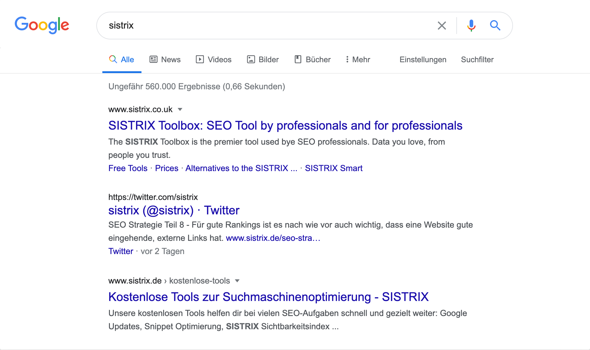Click the SISTRIX Smart link

pos(334,168)
